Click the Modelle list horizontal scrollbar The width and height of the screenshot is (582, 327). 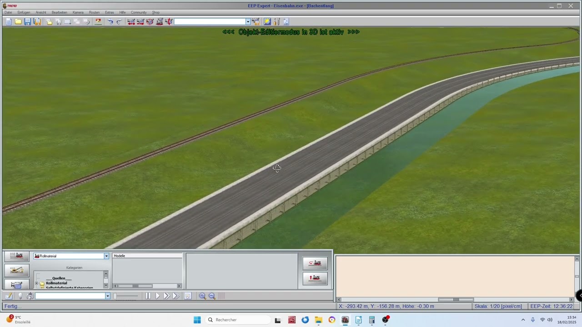[x=147, y=286]
